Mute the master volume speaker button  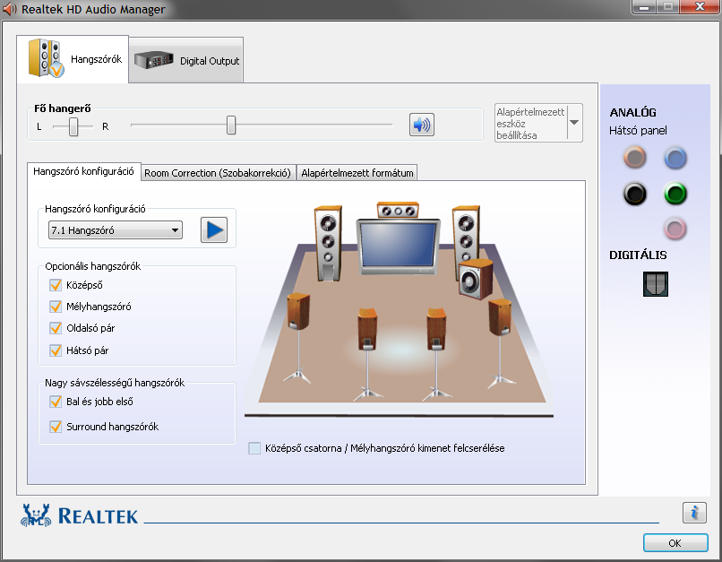pos(421,125)
